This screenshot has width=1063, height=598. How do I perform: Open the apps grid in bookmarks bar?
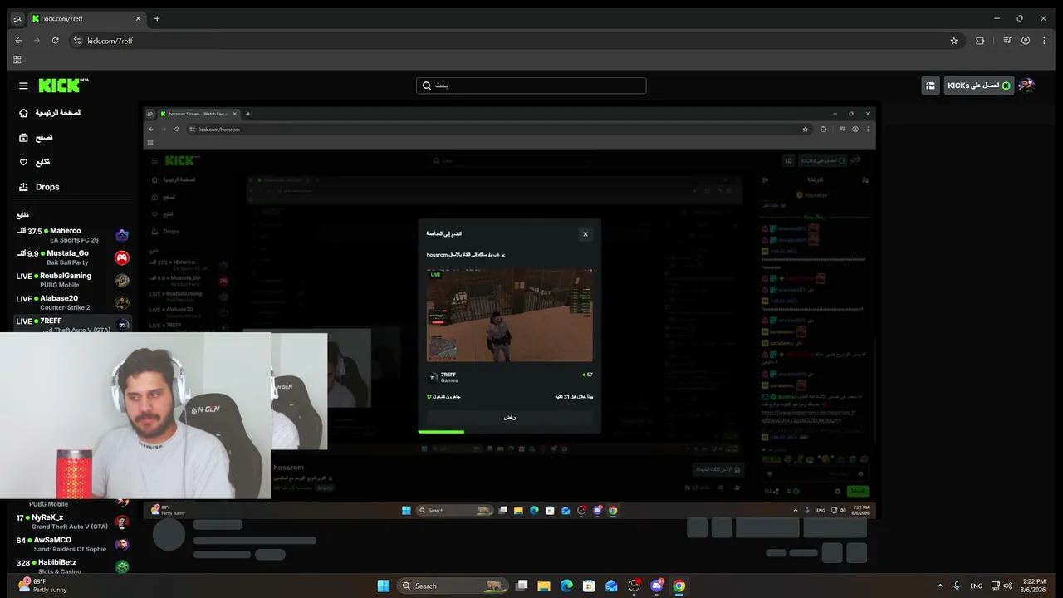click(17, 60)
